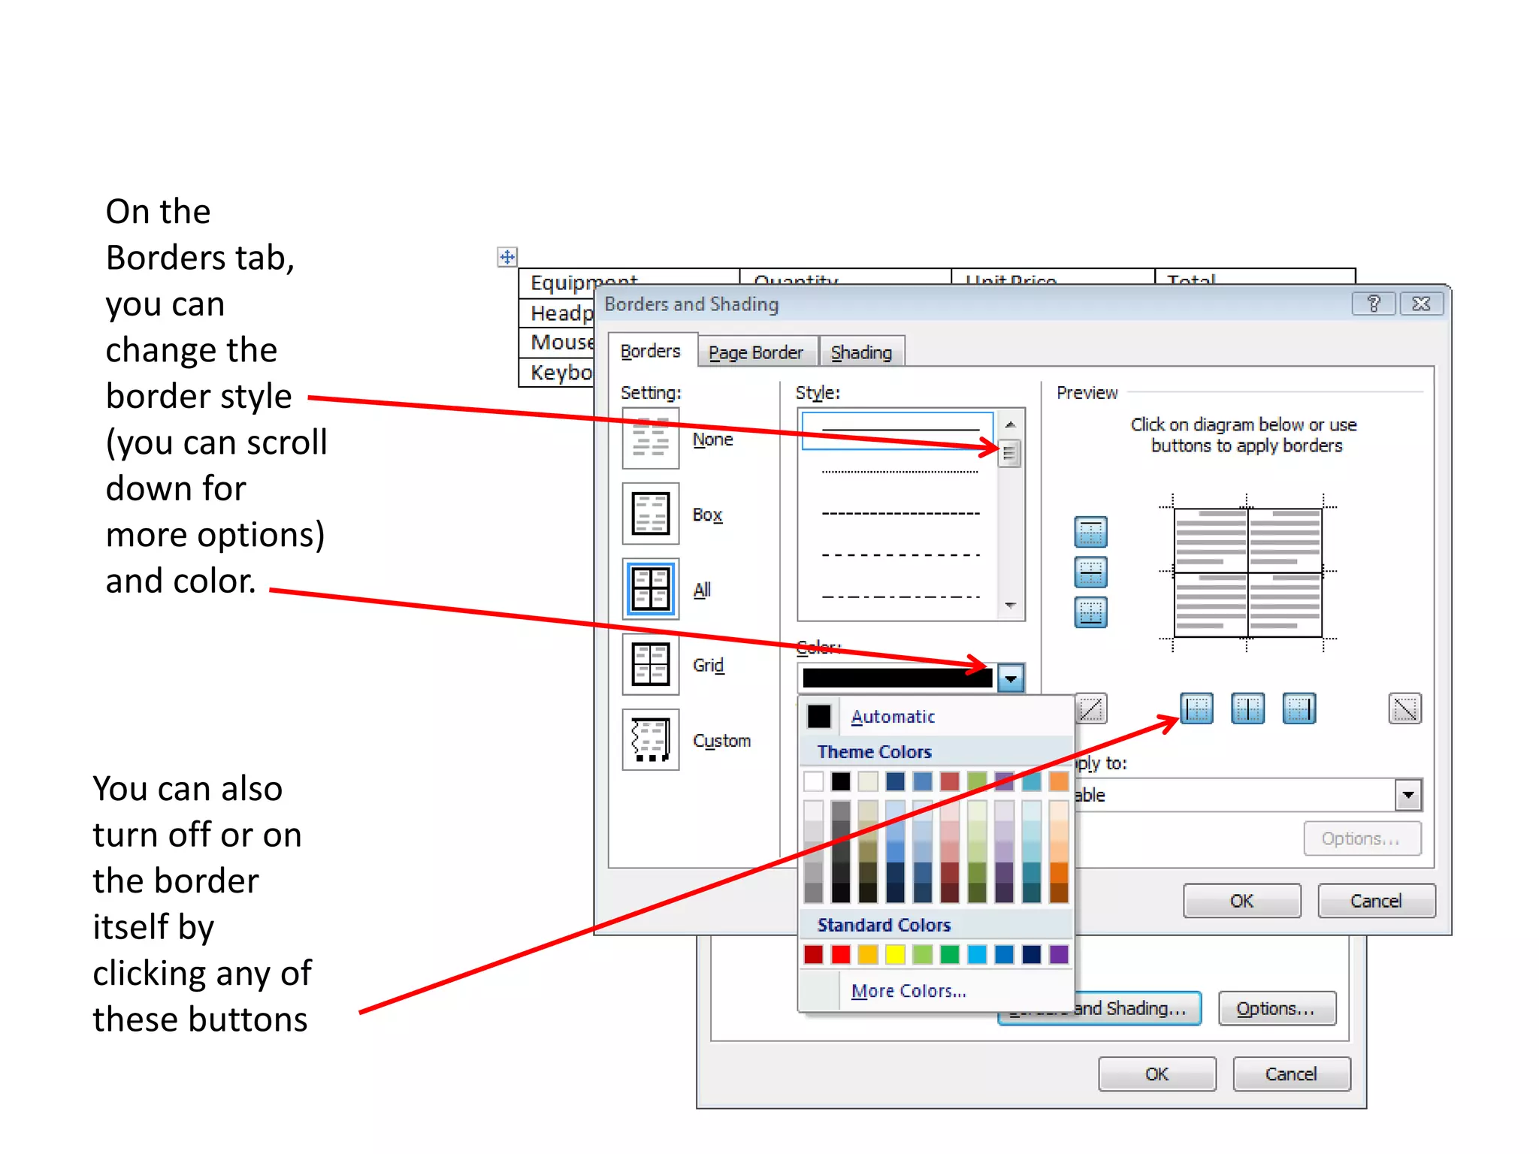This screenshot has height=1154, width=1539.
Task: Select the None border setting icon
Action: (x=650, y=439)
